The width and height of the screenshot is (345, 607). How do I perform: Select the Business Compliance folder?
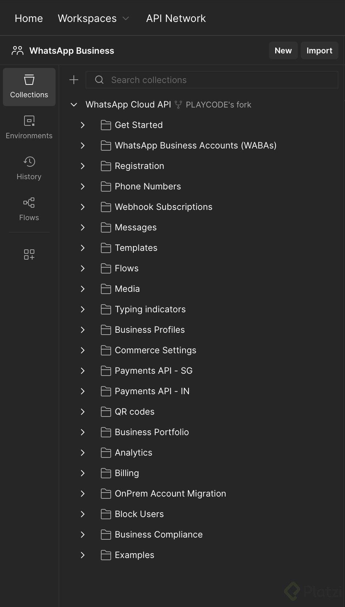click(x=159, y=535)
